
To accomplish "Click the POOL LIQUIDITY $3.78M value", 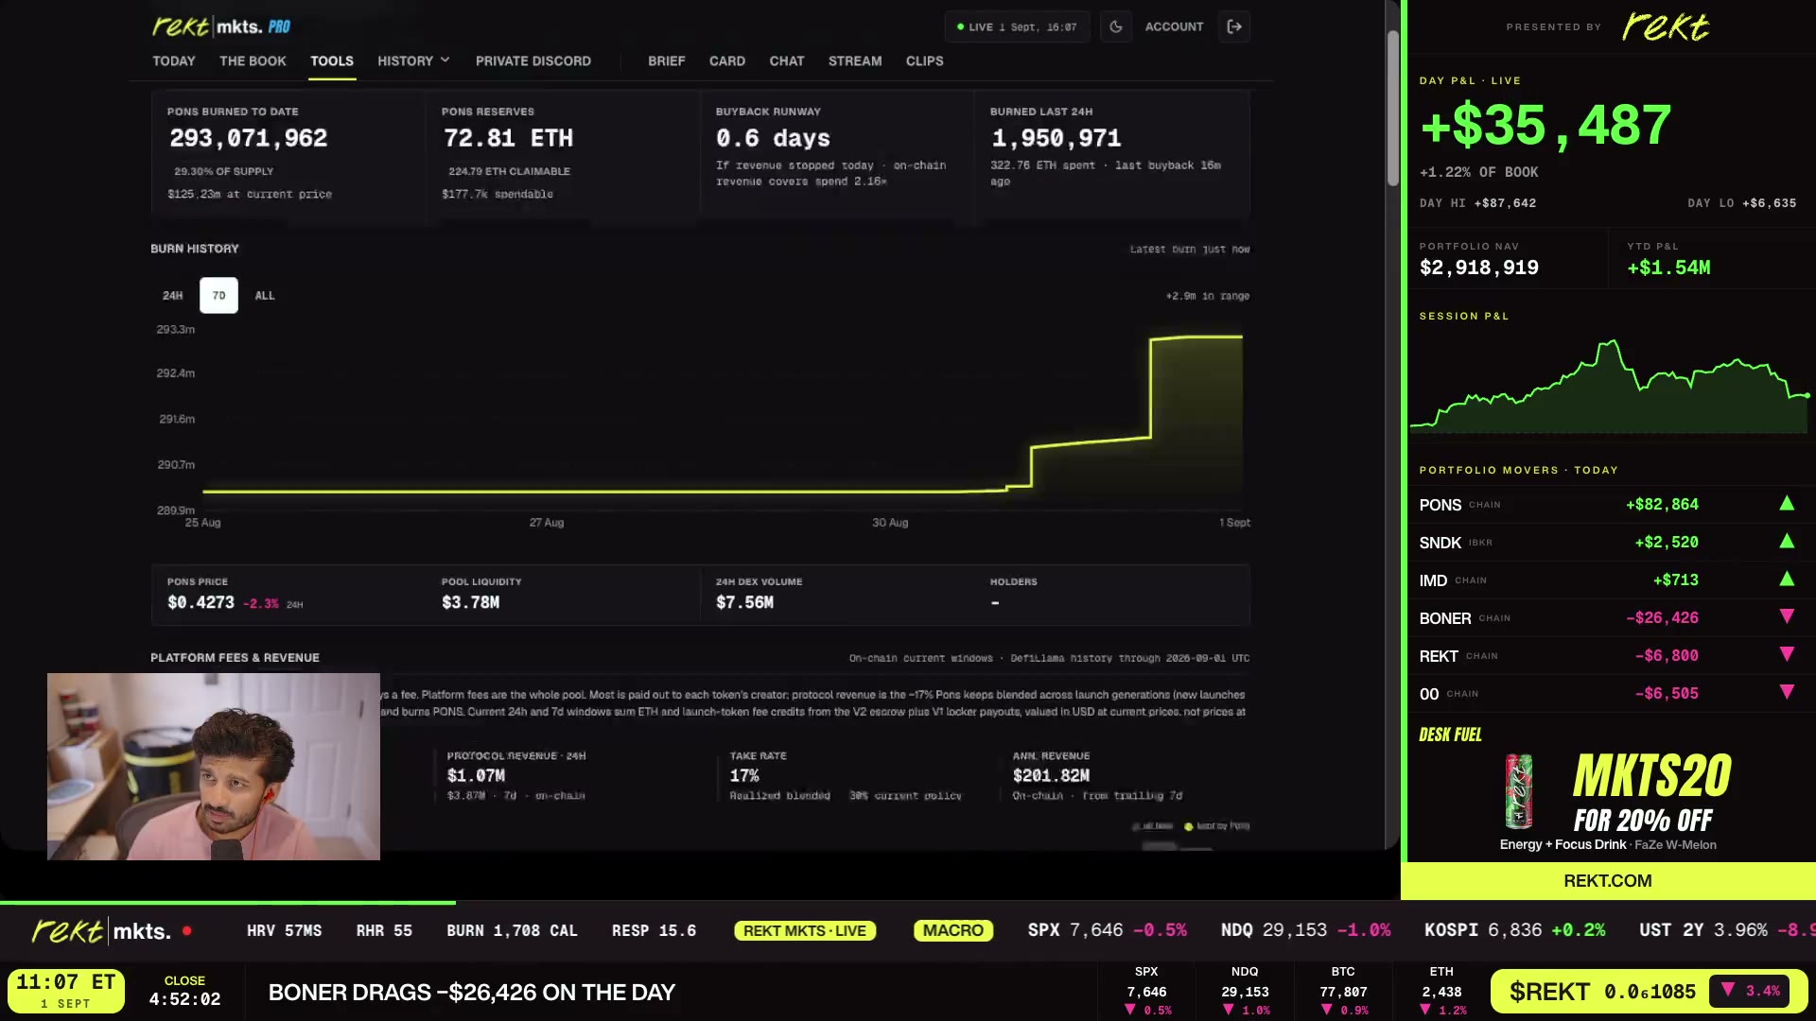I will click(x=470, y=602).
